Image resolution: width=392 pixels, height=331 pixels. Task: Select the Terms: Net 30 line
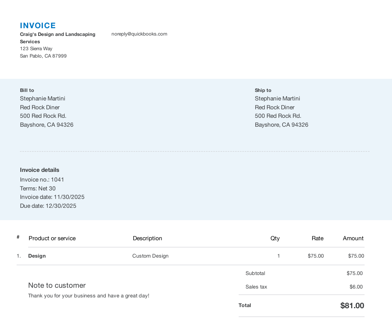click(x=38, y=188)
